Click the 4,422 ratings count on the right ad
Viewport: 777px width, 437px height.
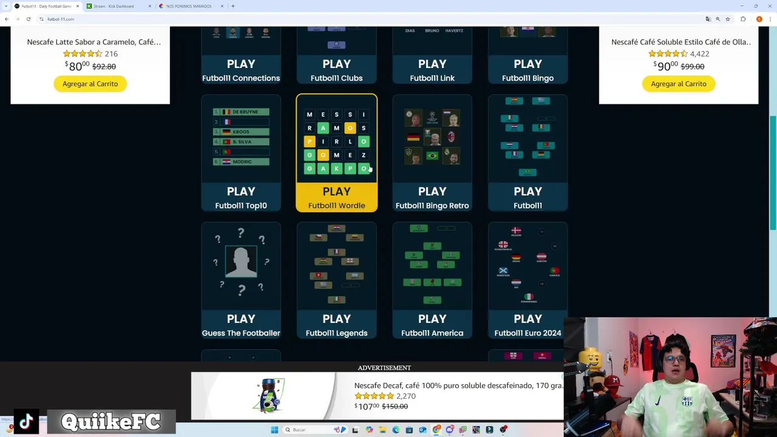pyautogui.click(x=699, y=54)
